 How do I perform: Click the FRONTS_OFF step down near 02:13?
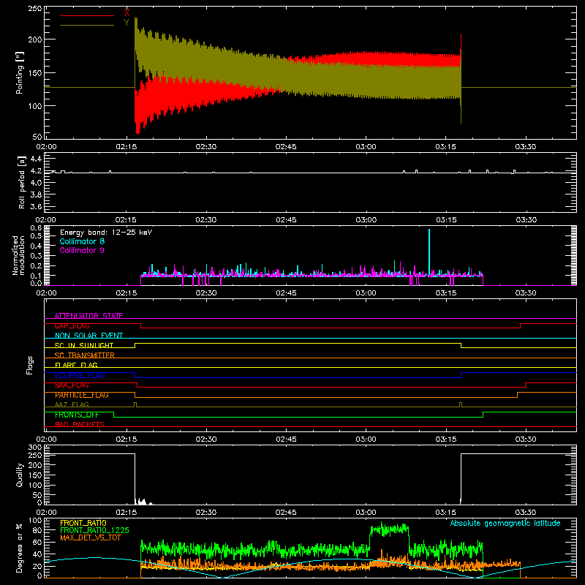point(113,415)
